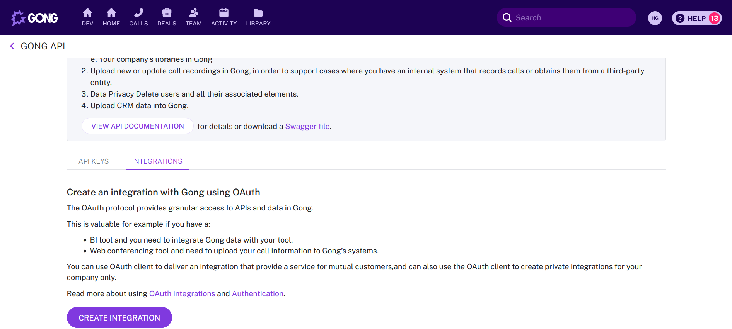Click the HELP label text

point(696,18)
